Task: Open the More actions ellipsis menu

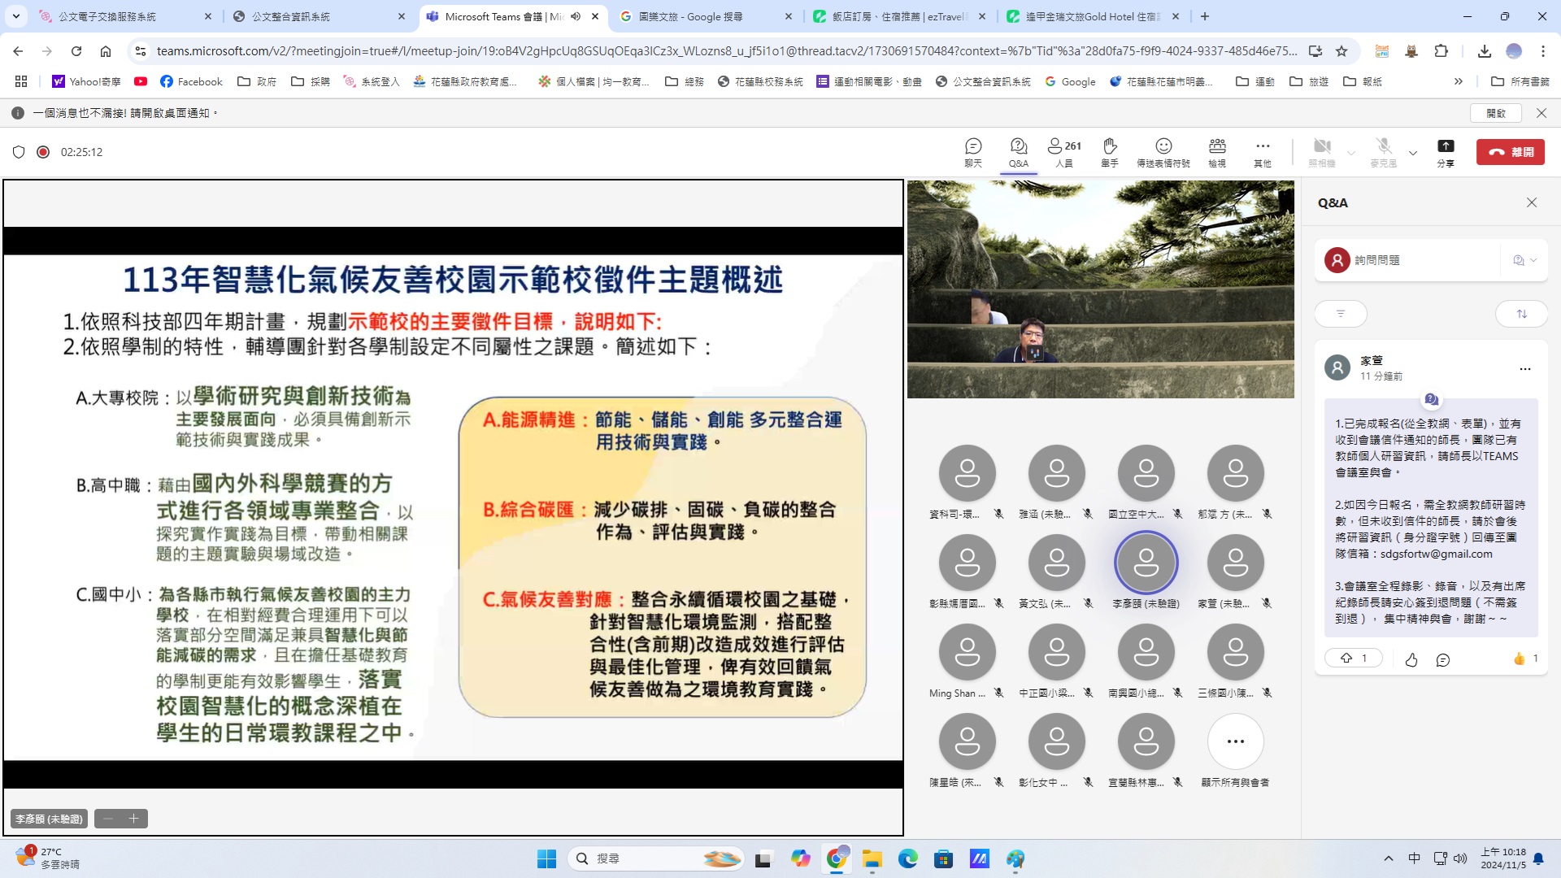Action: [1262, 151]
